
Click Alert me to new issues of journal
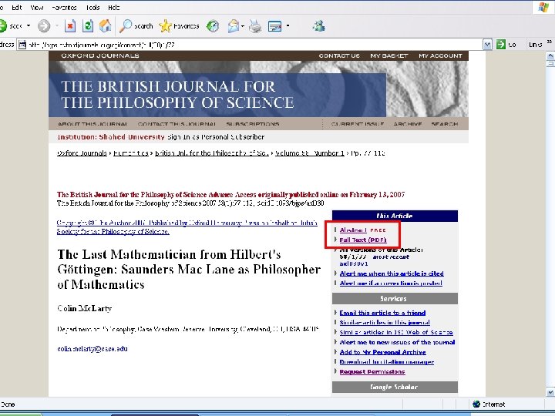(397, 342)
